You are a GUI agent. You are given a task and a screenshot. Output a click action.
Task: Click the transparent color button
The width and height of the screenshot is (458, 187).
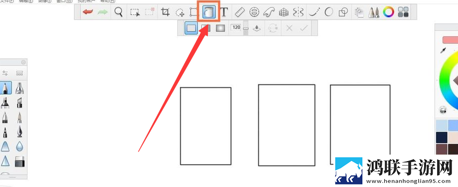coord(443,110)
